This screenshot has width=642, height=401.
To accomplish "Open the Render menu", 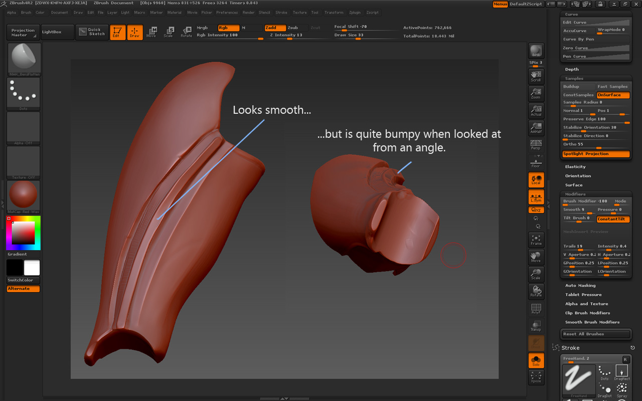I will [x=248, y=13].
